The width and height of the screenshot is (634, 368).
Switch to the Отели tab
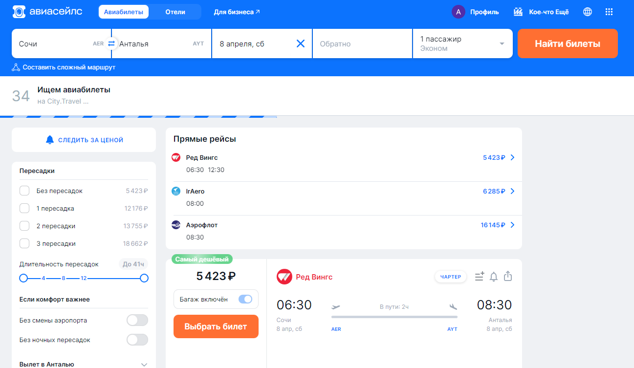pyautogui.click(x=175, y=12)
